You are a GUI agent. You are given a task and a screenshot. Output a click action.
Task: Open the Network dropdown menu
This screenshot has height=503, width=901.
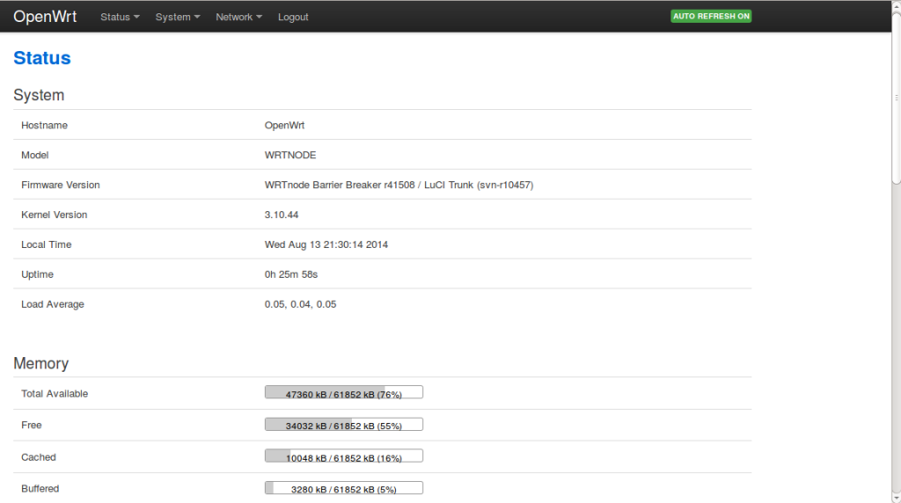pos(239,17)
